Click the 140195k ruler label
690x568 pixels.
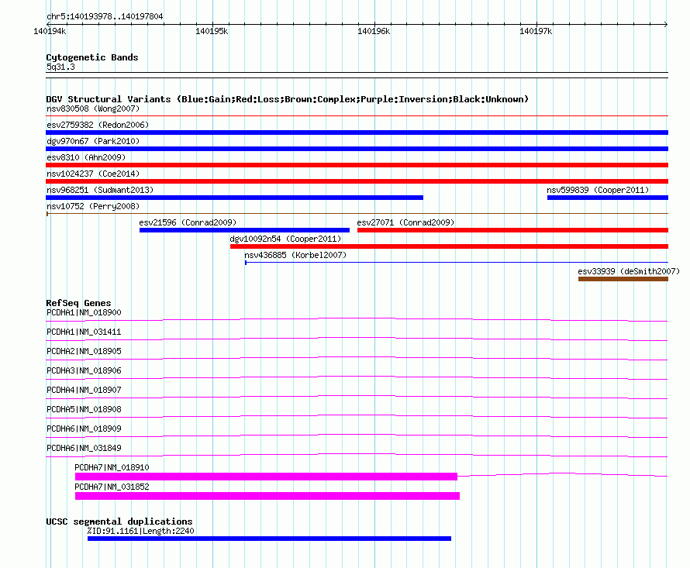point(212,31)
